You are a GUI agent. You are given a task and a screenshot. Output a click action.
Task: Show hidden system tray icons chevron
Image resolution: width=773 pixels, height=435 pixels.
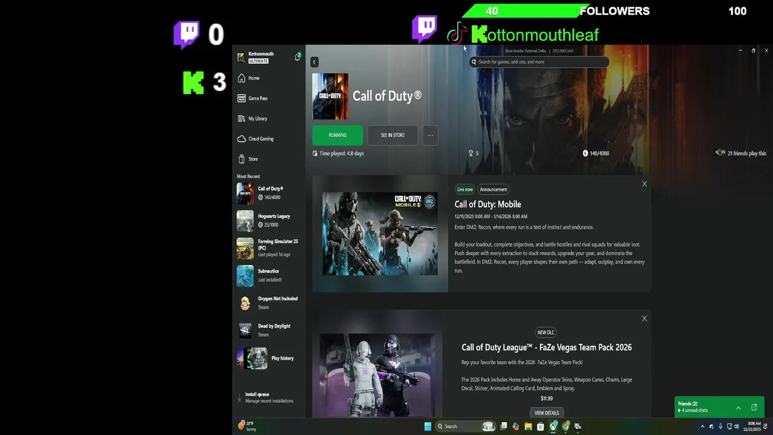[x=702, y=427]
